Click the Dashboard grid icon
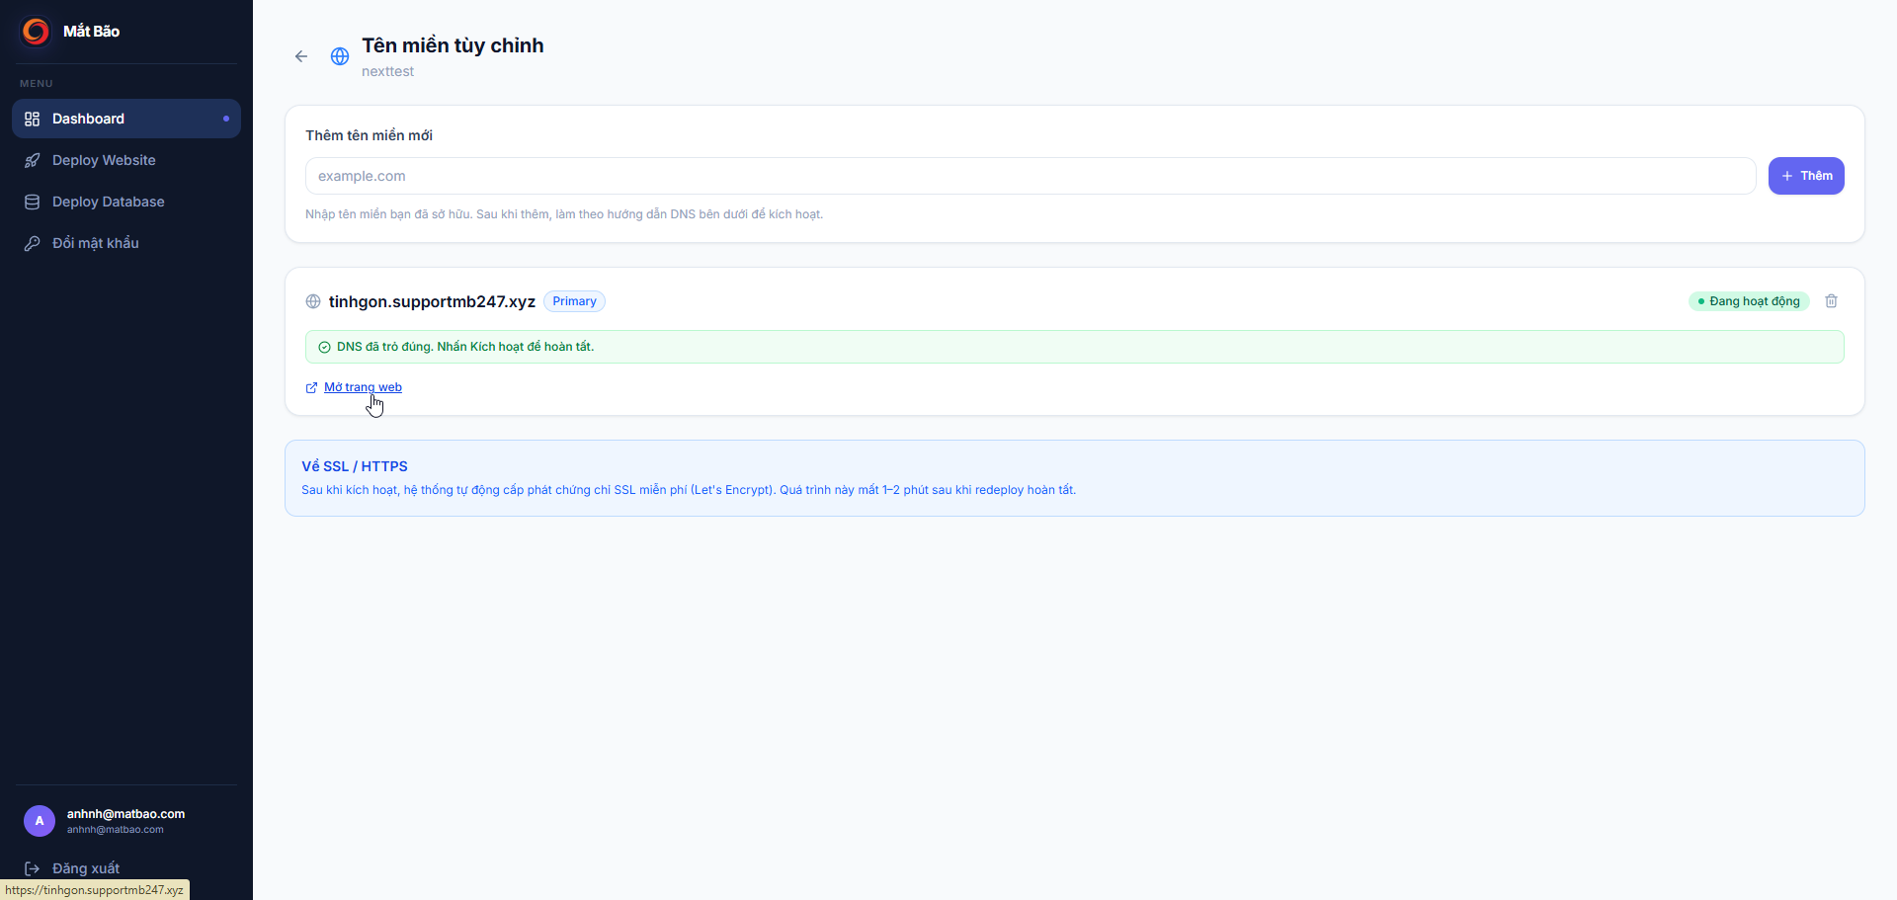The width and height of the screenshot is (1897, 900). 32,119
